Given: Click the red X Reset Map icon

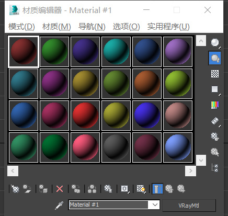Looking at the screenshot, I should pos(60,189).
